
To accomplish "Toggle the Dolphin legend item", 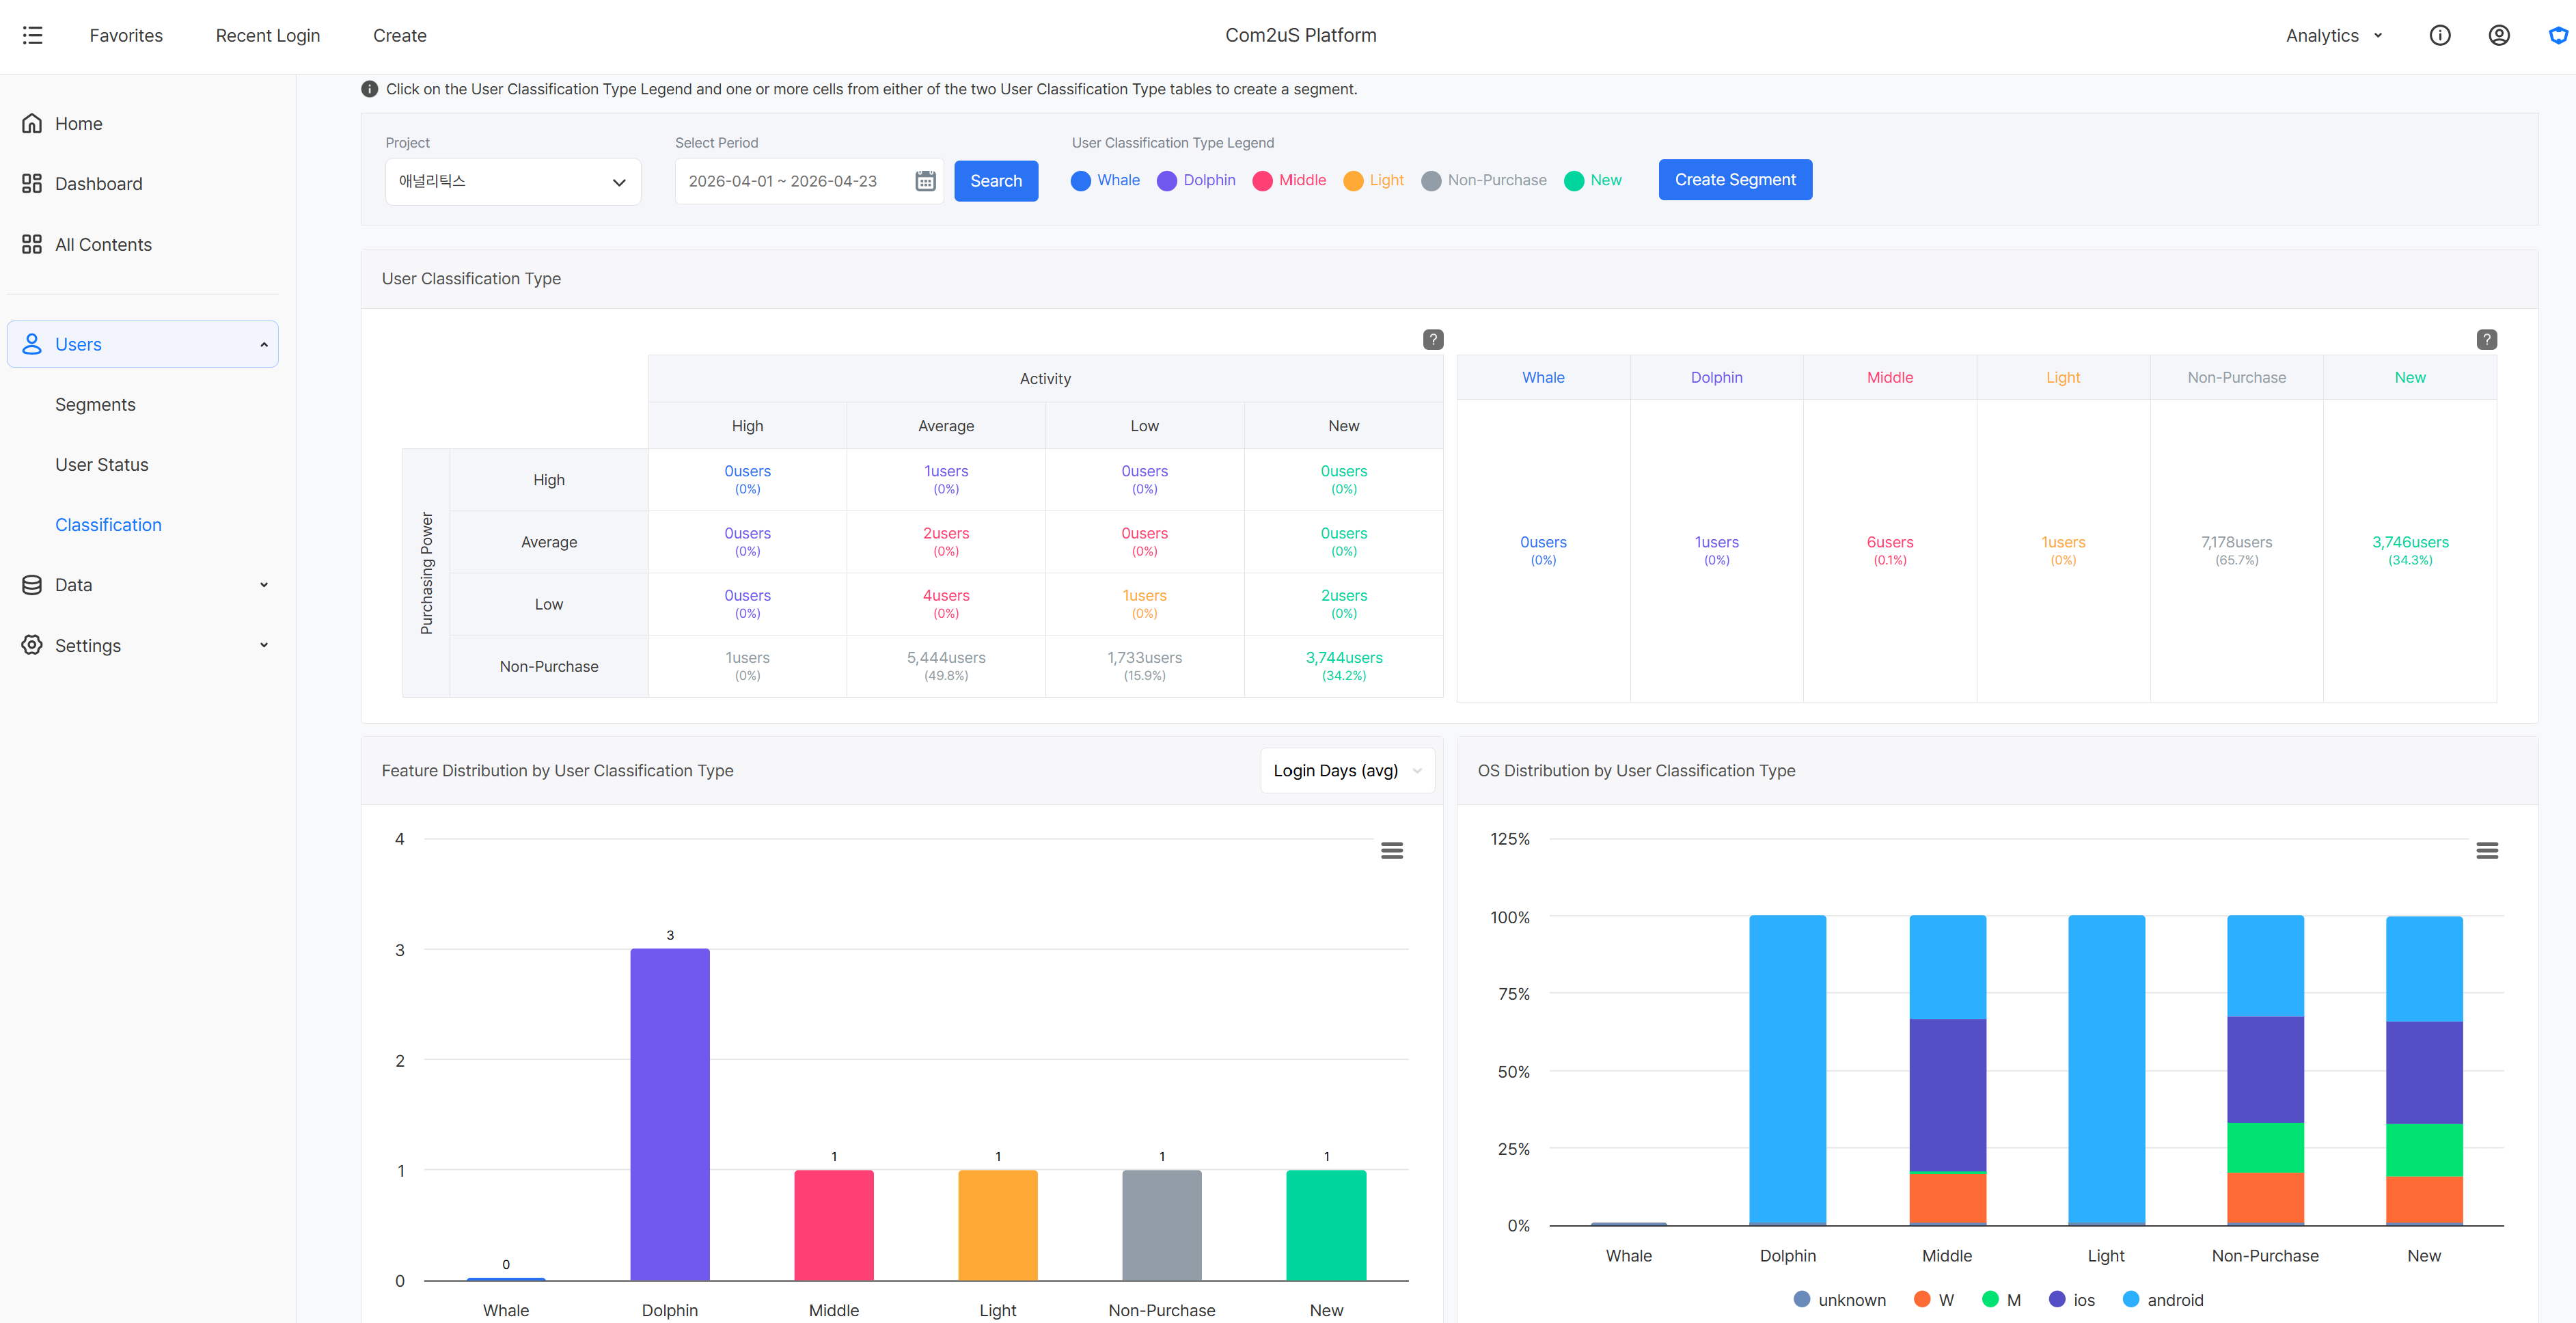I will (1196, 180).
